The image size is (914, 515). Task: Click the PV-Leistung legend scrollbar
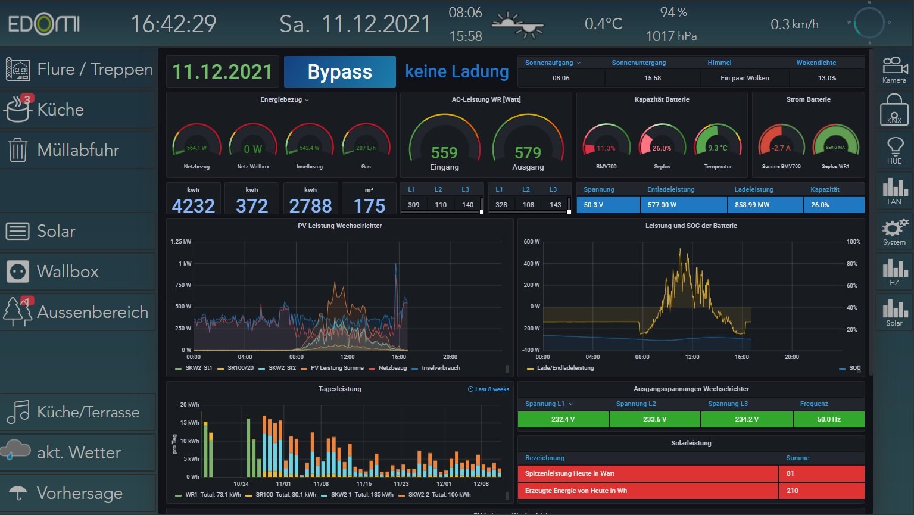coord(507,369)
